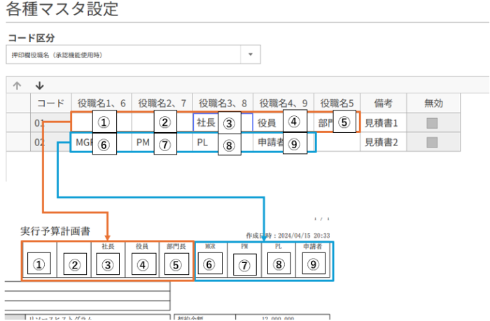Click the down arrow to move row down

tap(40, 85)
